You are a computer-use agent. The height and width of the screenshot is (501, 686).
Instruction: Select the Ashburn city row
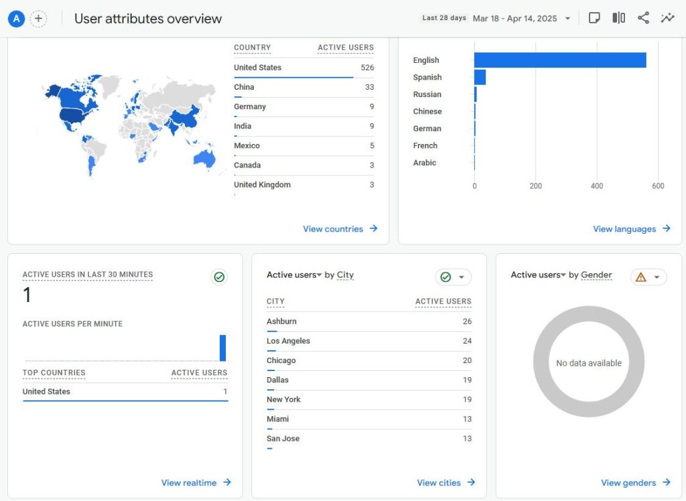[369, 321]
